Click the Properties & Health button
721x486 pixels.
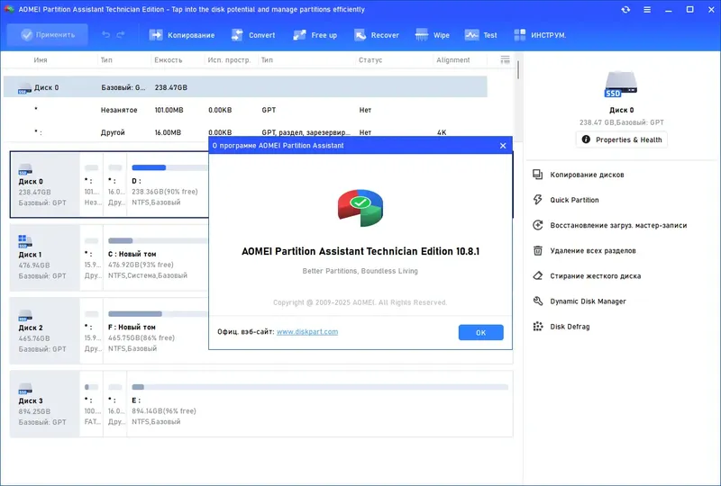(x=622, y=139)
